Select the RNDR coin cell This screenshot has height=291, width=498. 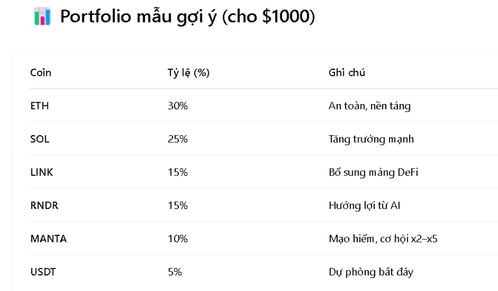click(44, 205)
